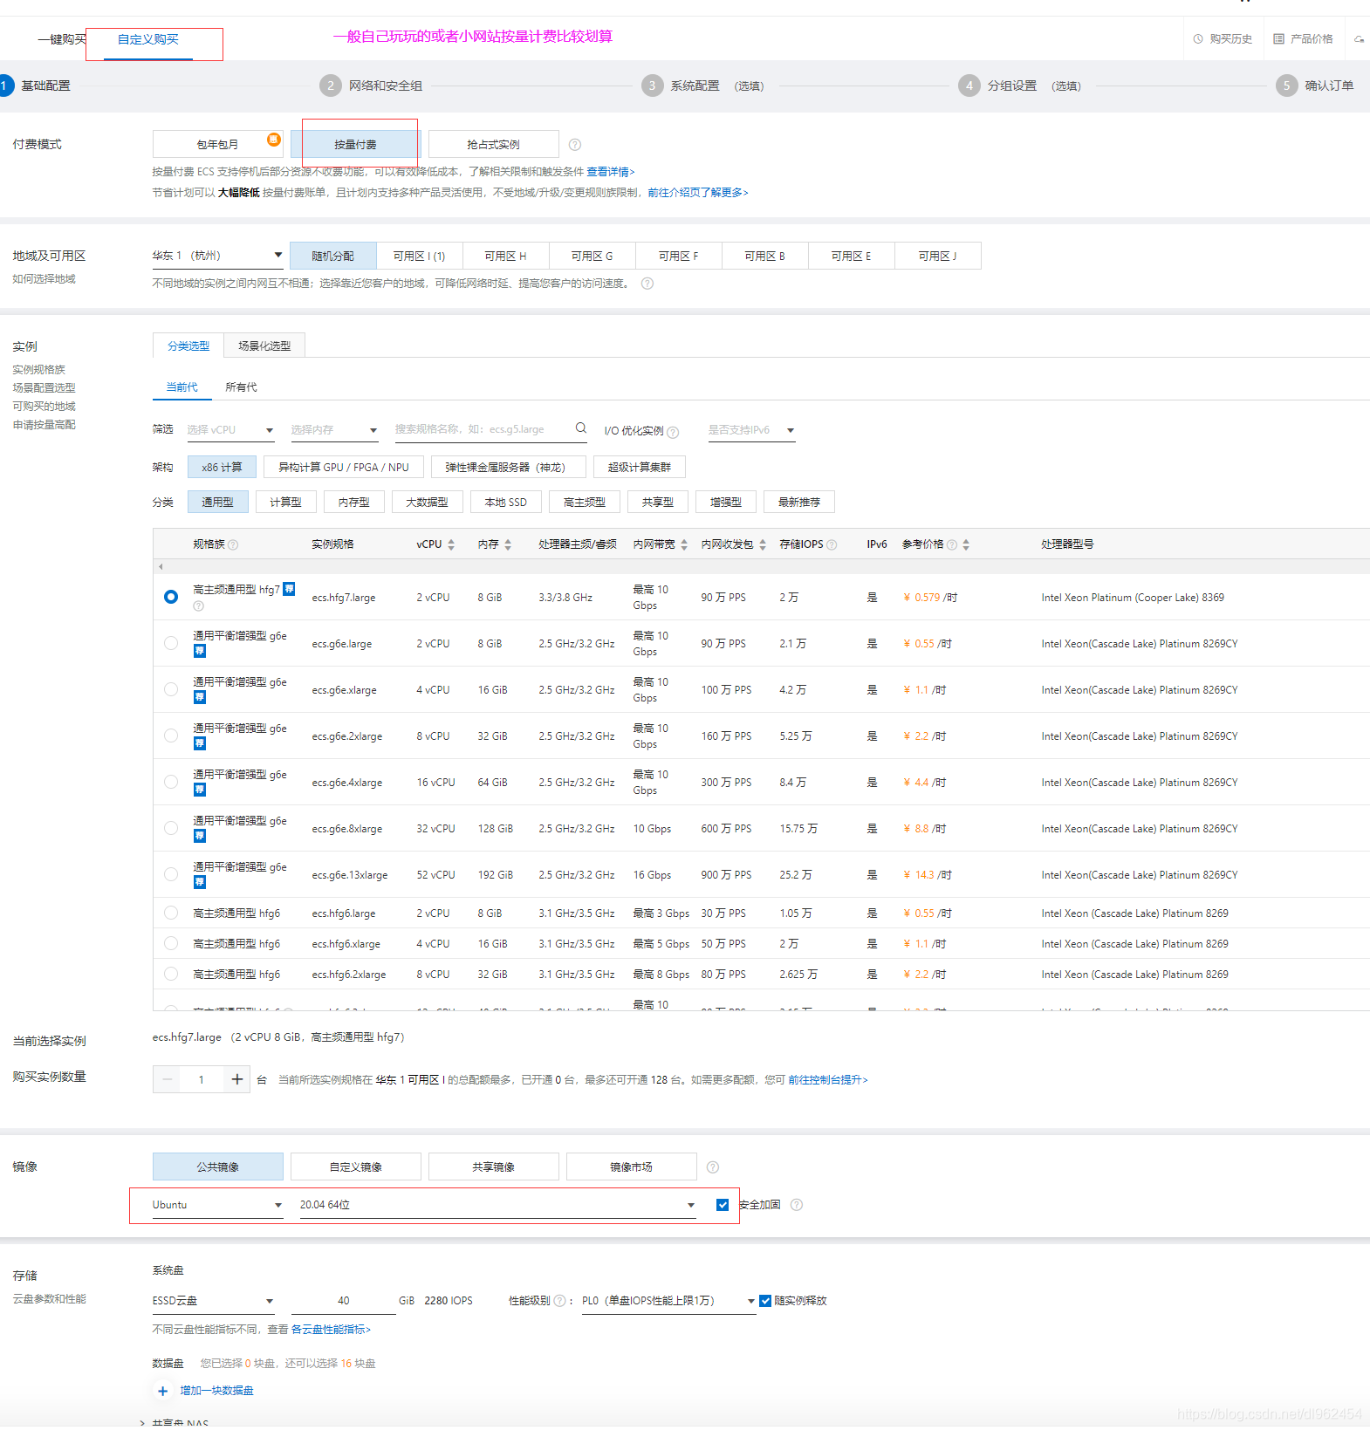1370x1430 pixels.
Task: Sort table by 内网带宽 arrows
Action: (684, 544)
